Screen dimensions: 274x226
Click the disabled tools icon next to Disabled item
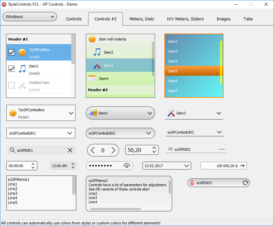coord(22,85)
